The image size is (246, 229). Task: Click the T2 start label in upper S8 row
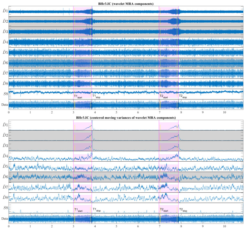click(x=164, y=97)
